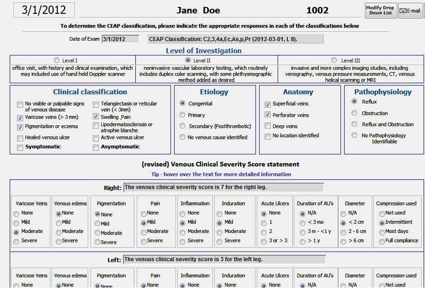
Task: Click the 3/1/2012 date header box
Action: point(44,10)
